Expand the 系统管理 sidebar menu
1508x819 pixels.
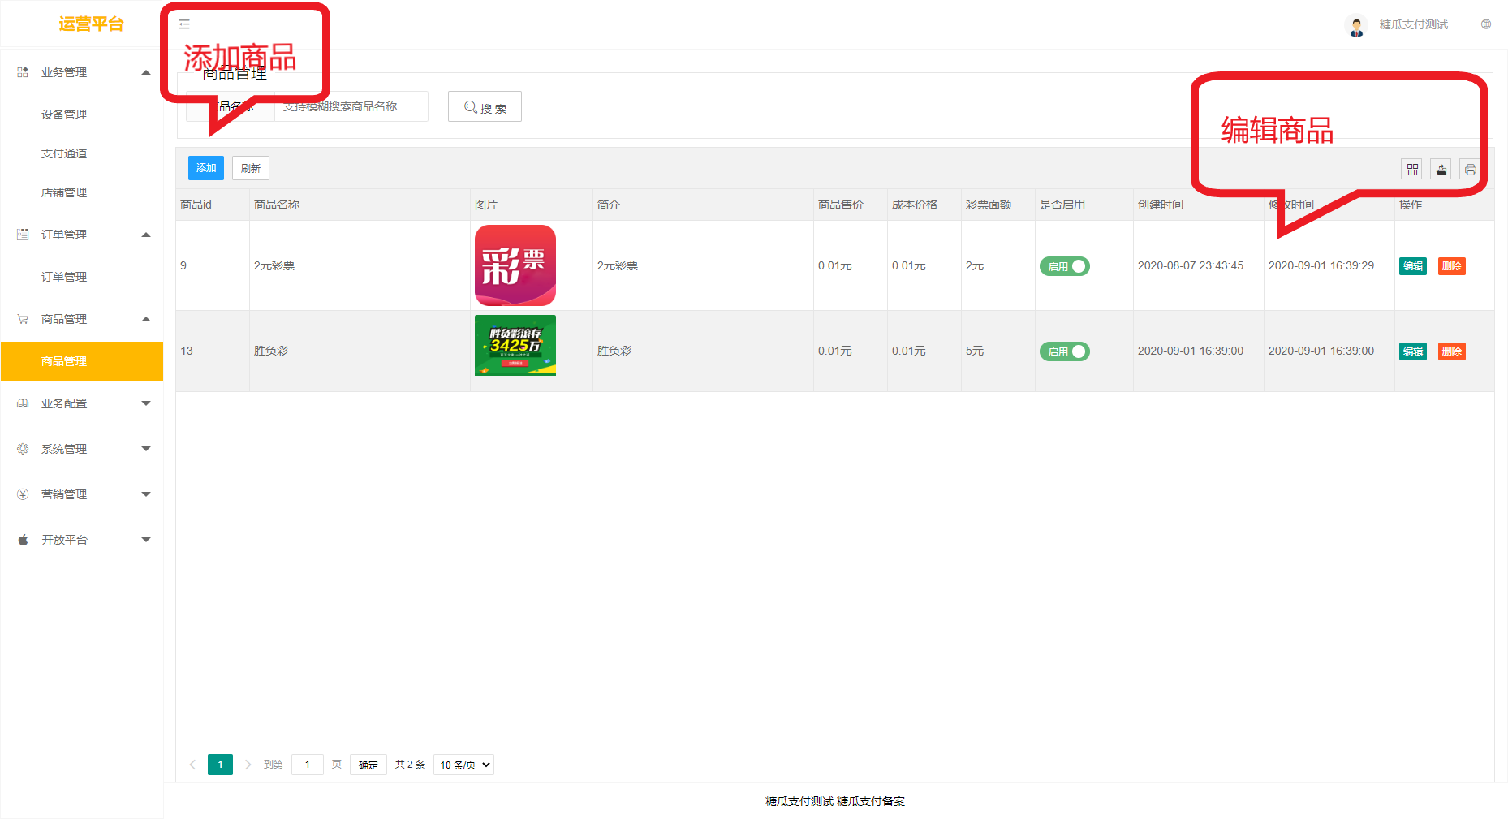tap(81, 449)
